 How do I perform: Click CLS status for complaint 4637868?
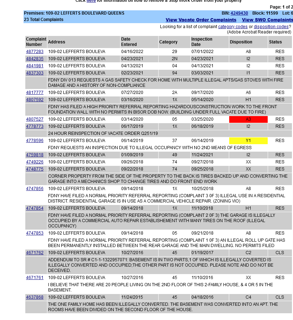280,298
